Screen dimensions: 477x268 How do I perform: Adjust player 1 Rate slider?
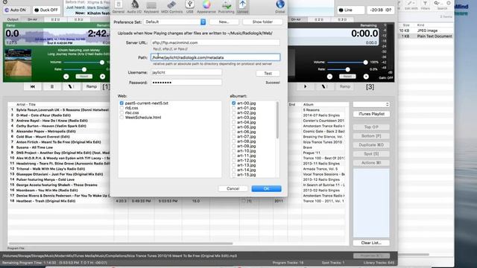click(x=83, y=69)
